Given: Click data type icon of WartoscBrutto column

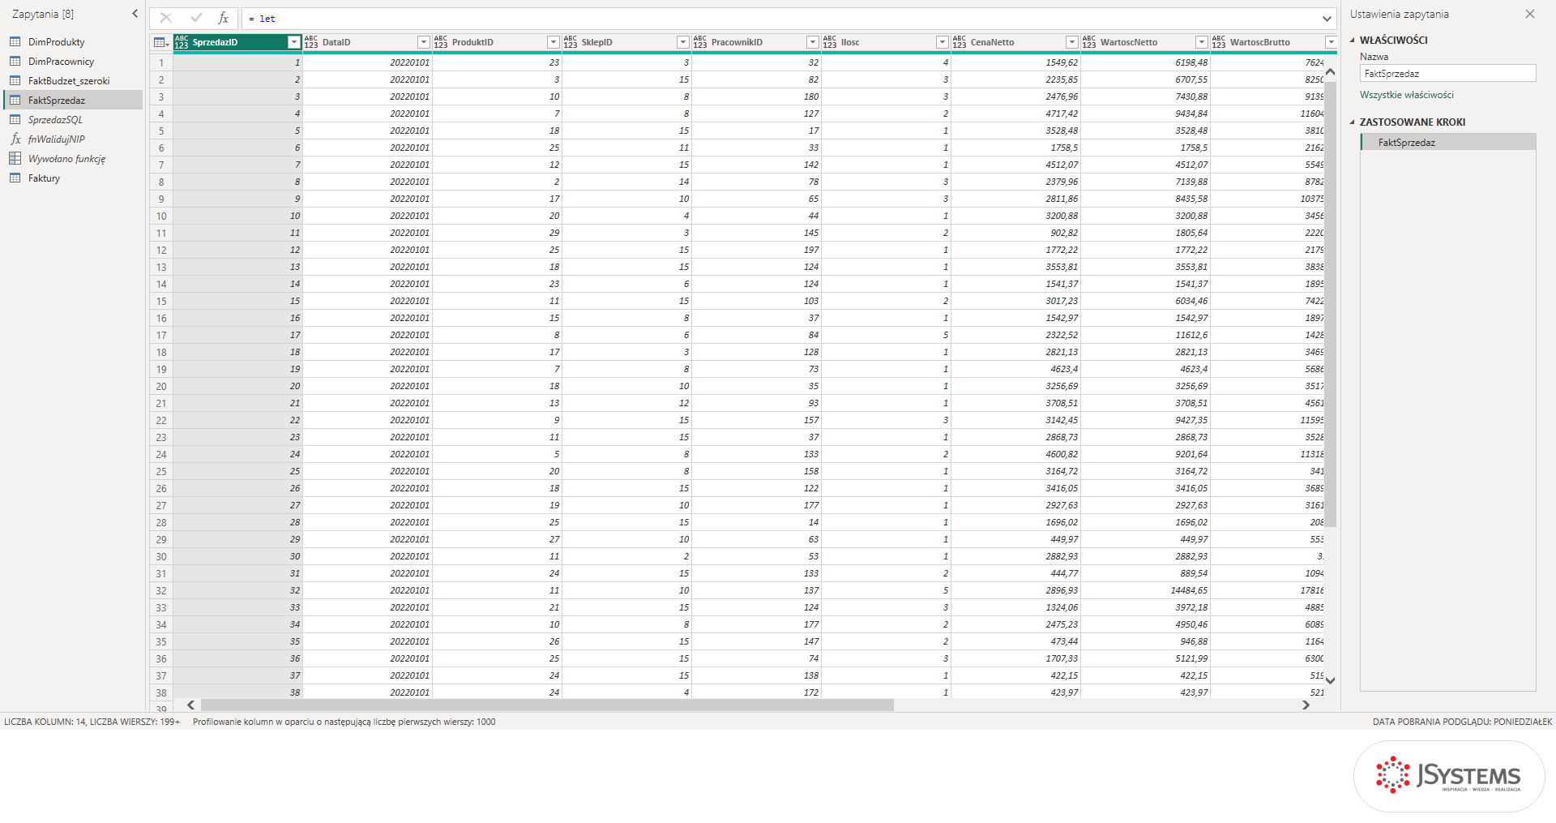Looking at the screenshot, I should (x=1219, y=42).
